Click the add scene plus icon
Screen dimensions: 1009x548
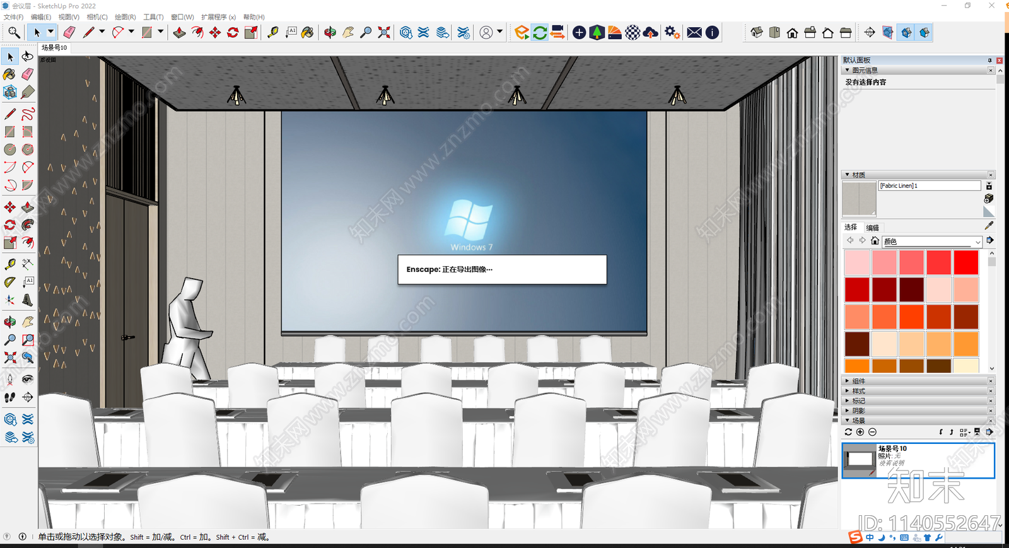[x=860, y=432]
